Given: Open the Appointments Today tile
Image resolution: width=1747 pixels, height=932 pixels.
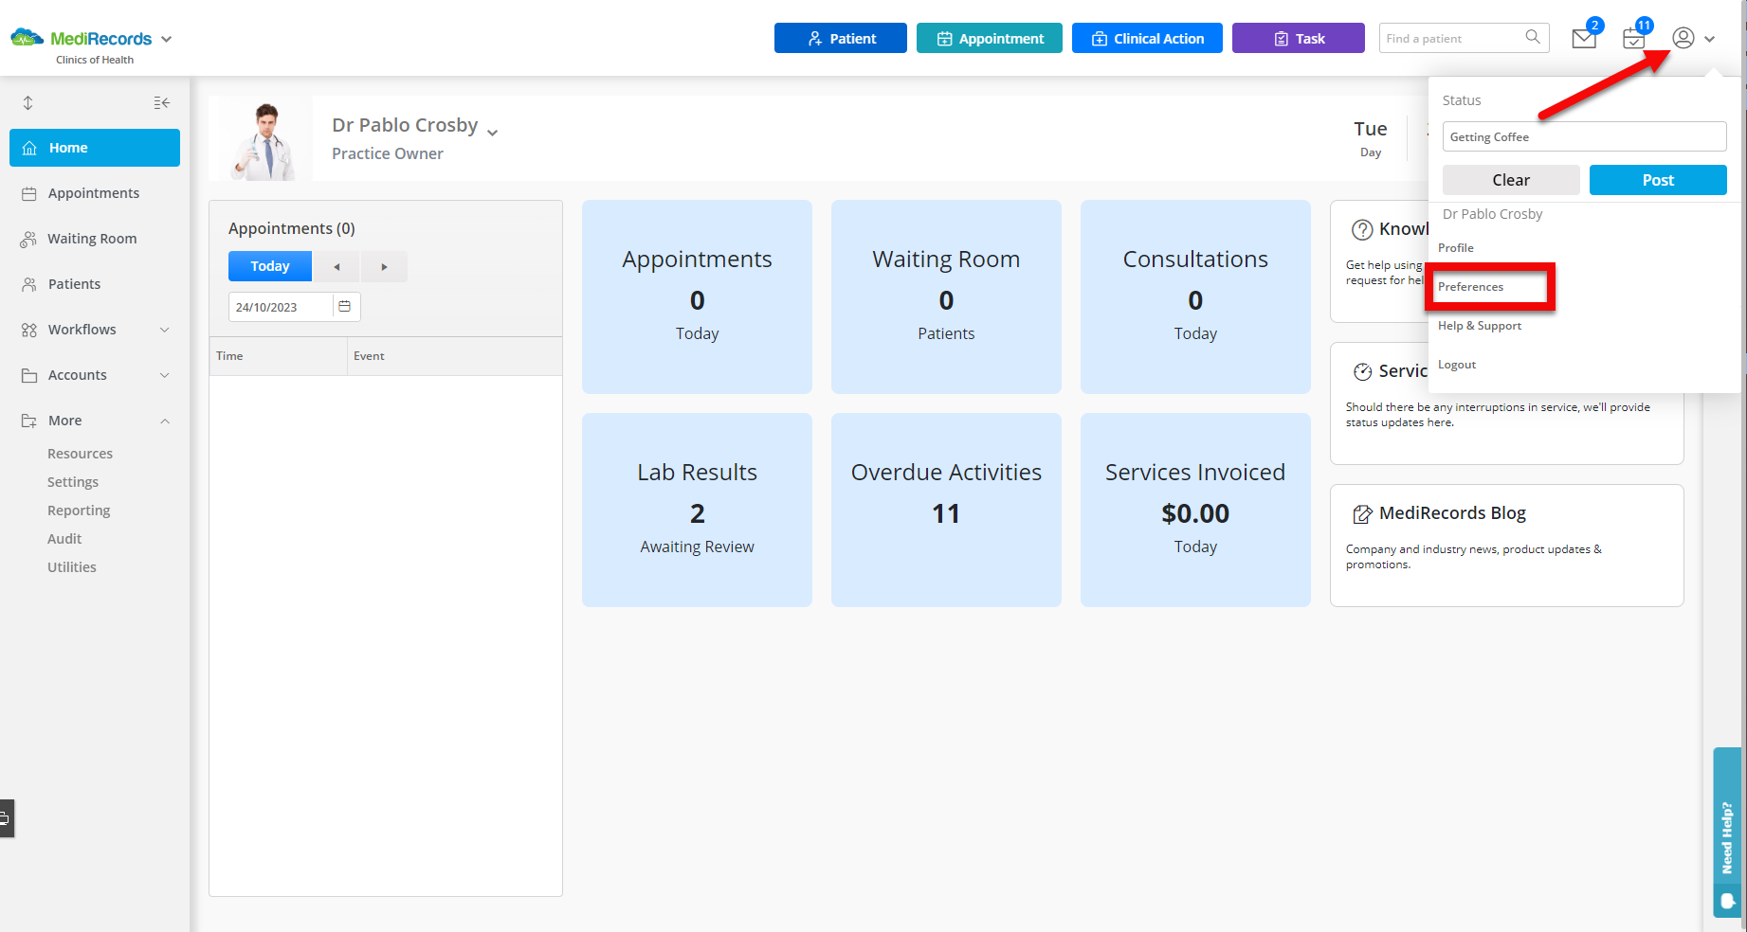Looking at the screenshot, I should 697,296.
